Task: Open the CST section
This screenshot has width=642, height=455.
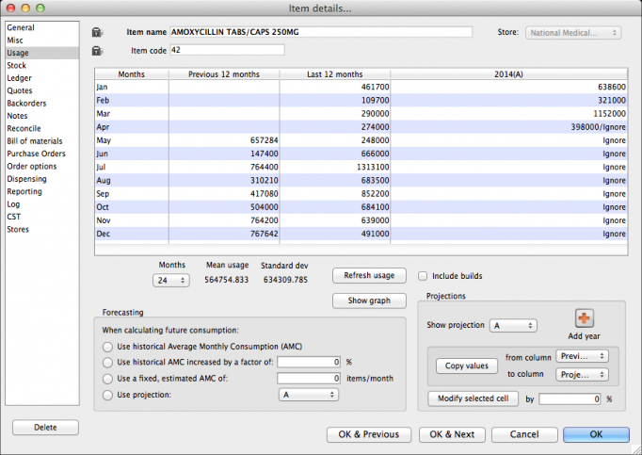Action: click(42, 217)
